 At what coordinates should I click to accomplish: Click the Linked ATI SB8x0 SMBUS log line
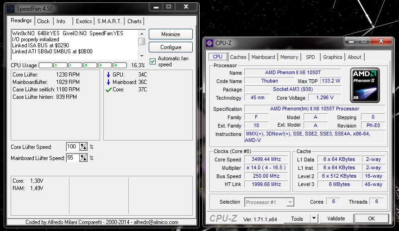pyautogui.click(x=52, y=51)
